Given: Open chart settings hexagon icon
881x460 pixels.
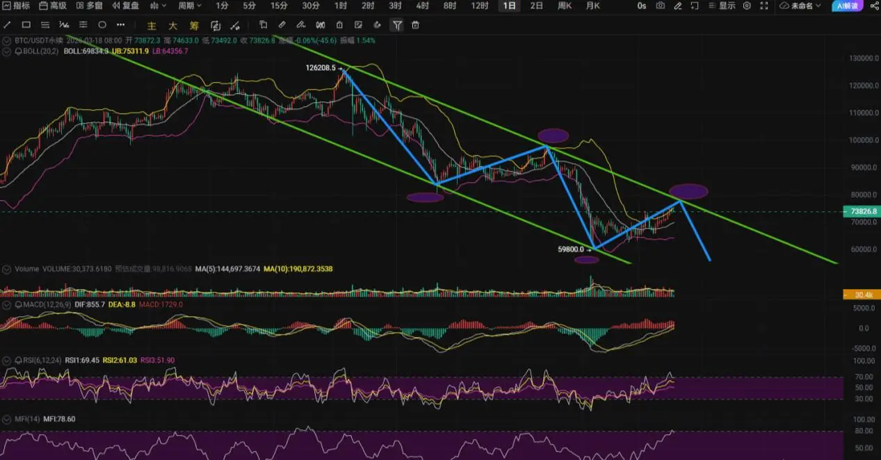Looking at the screenshot, I should pyautogui.click(x=747, y=6).
